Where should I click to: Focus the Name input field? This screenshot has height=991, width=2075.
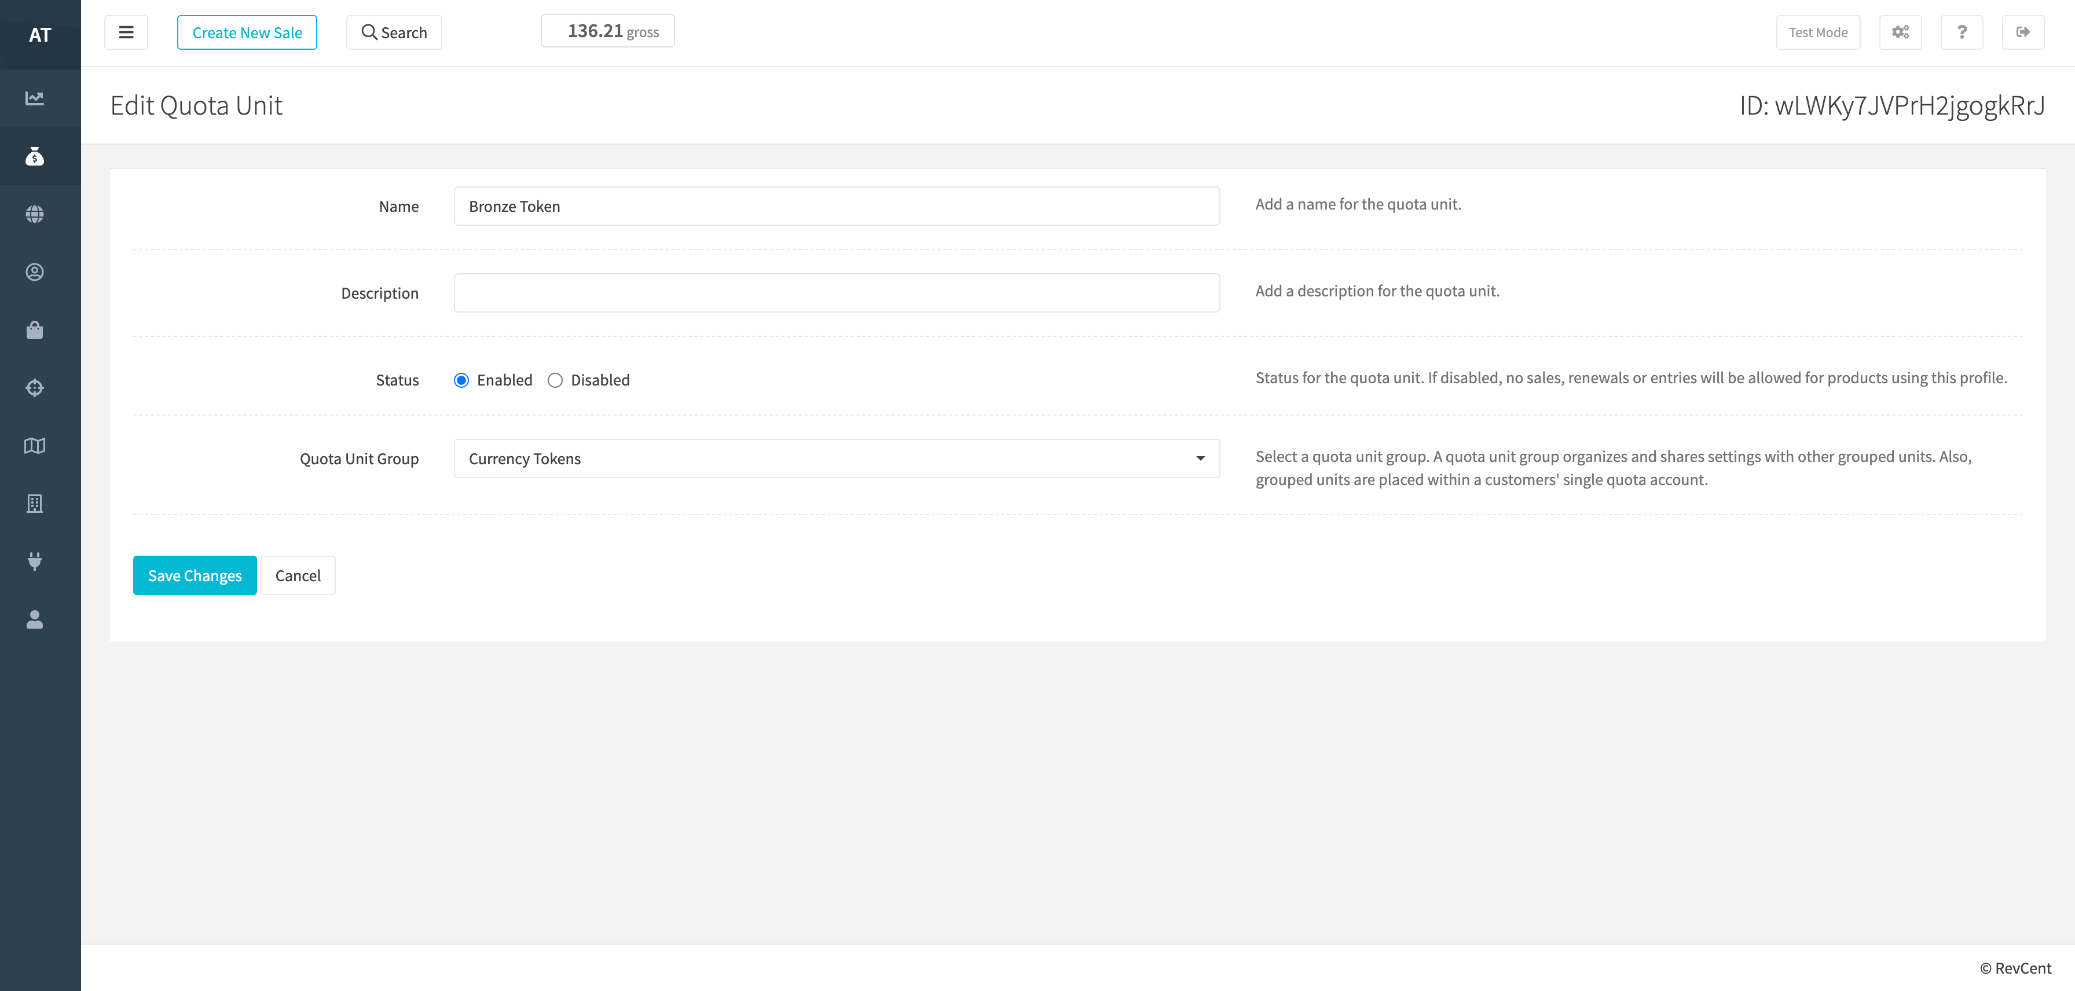[x=836, y=206]
